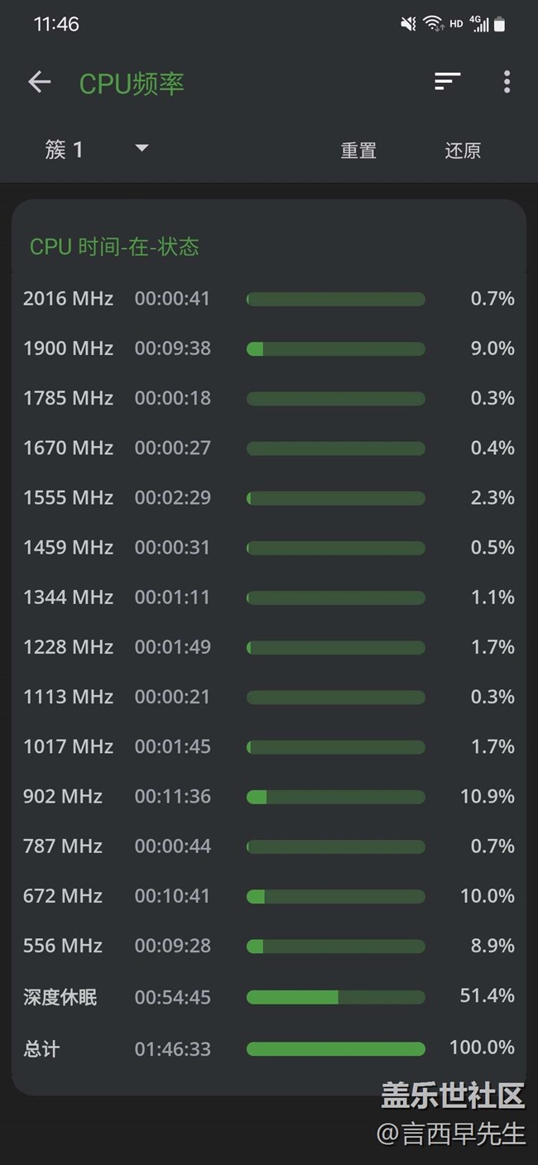Screen dimensions: 538x1165
Task: Select the 1900 MHz frequency row
Action: 268,348
